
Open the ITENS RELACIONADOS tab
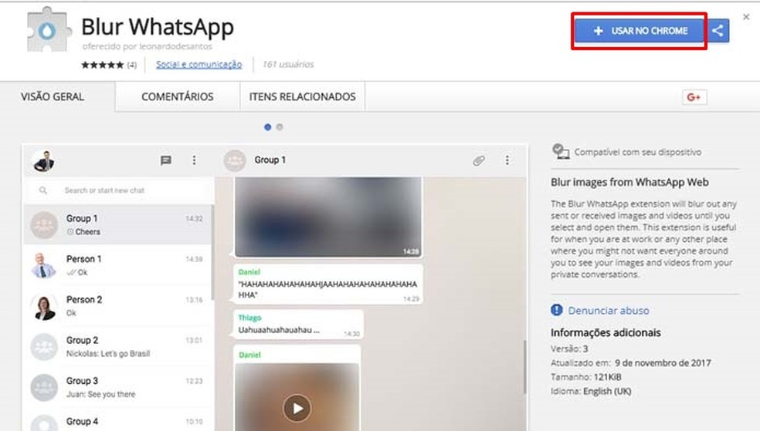click(x=303, y=96)
